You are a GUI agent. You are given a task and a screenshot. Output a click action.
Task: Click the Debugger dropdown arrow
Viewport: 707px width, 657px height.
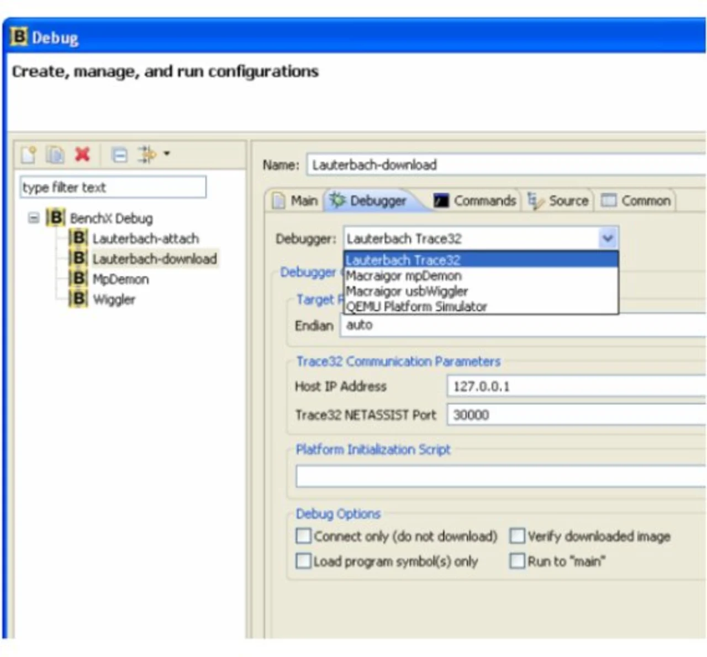coord(608,239)
